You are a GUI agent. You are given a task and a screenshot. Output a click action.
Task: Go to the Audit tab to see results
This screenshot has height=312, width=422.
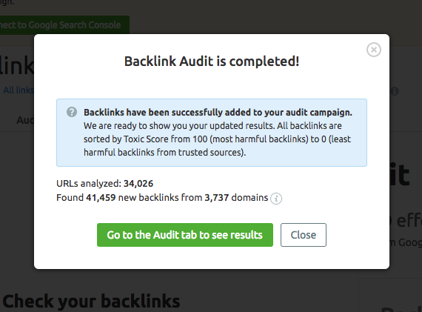185,235
